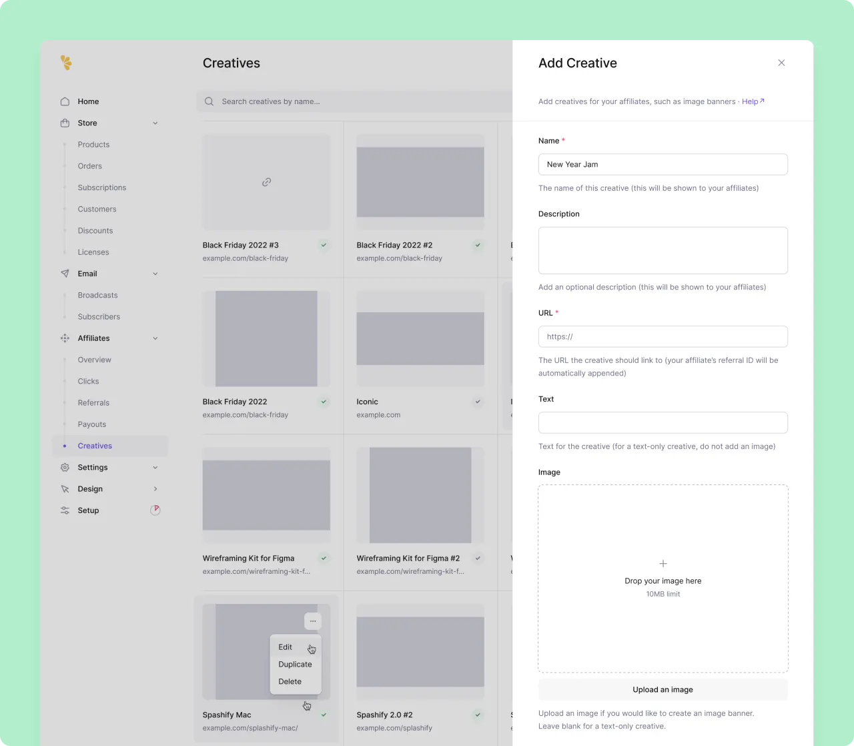Click the Affiliates network icon
Image resolution: width=854 pixels, height=746 pixels.
pyautogui.click(x=65, y=338)
